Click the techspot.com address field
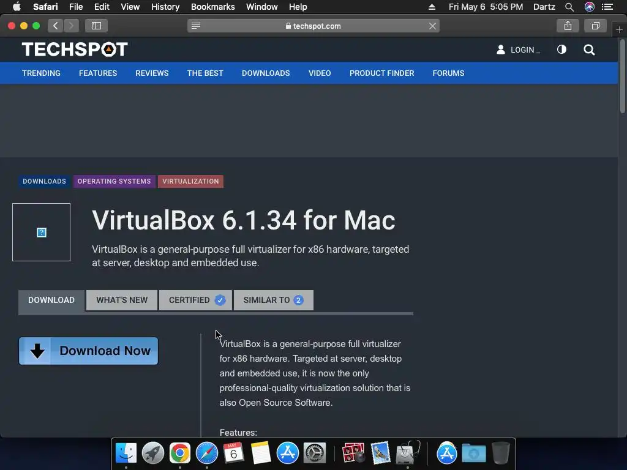Screen dimensions: 627x470 (313, 26)
